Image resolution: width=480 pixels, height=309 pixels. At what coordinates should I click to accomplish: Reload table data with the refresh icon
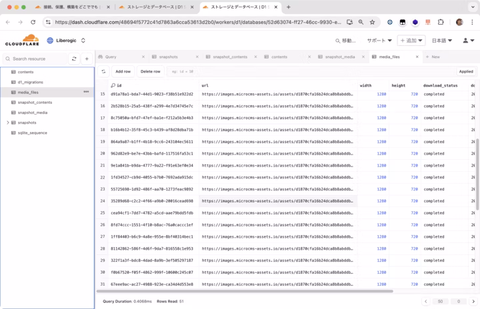point(103,71)
